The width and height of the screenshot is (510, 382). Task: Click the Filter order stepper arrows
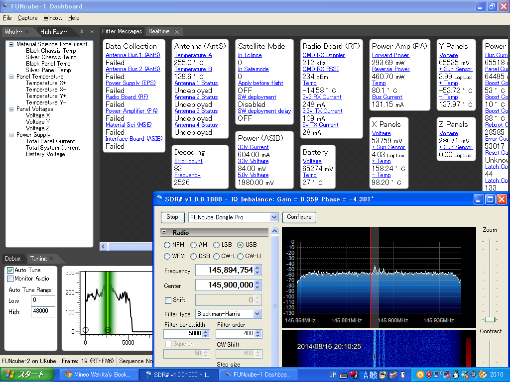(258, 334)
